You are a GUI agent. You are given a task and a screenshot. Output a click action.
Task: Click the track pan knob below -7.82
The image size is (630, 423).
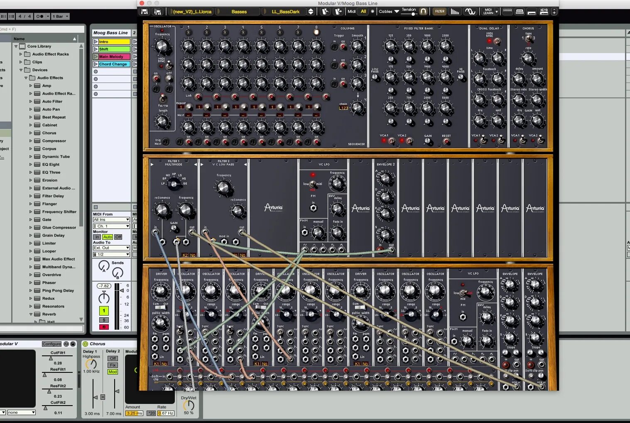click(x=104, y=297)
